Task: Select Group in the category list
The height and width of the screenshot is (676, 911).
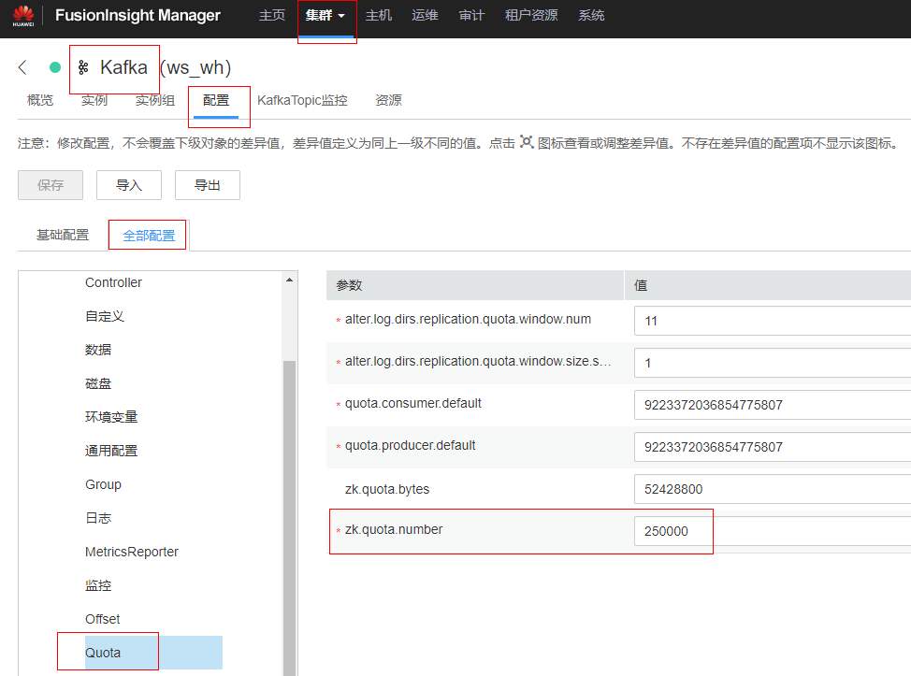Action: tap(104, 484)
